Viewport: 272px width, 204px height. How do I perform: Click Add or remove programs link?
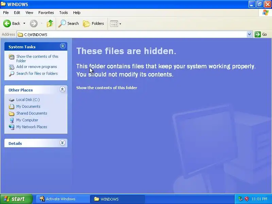pyautogui.click(x=37, y=67)
